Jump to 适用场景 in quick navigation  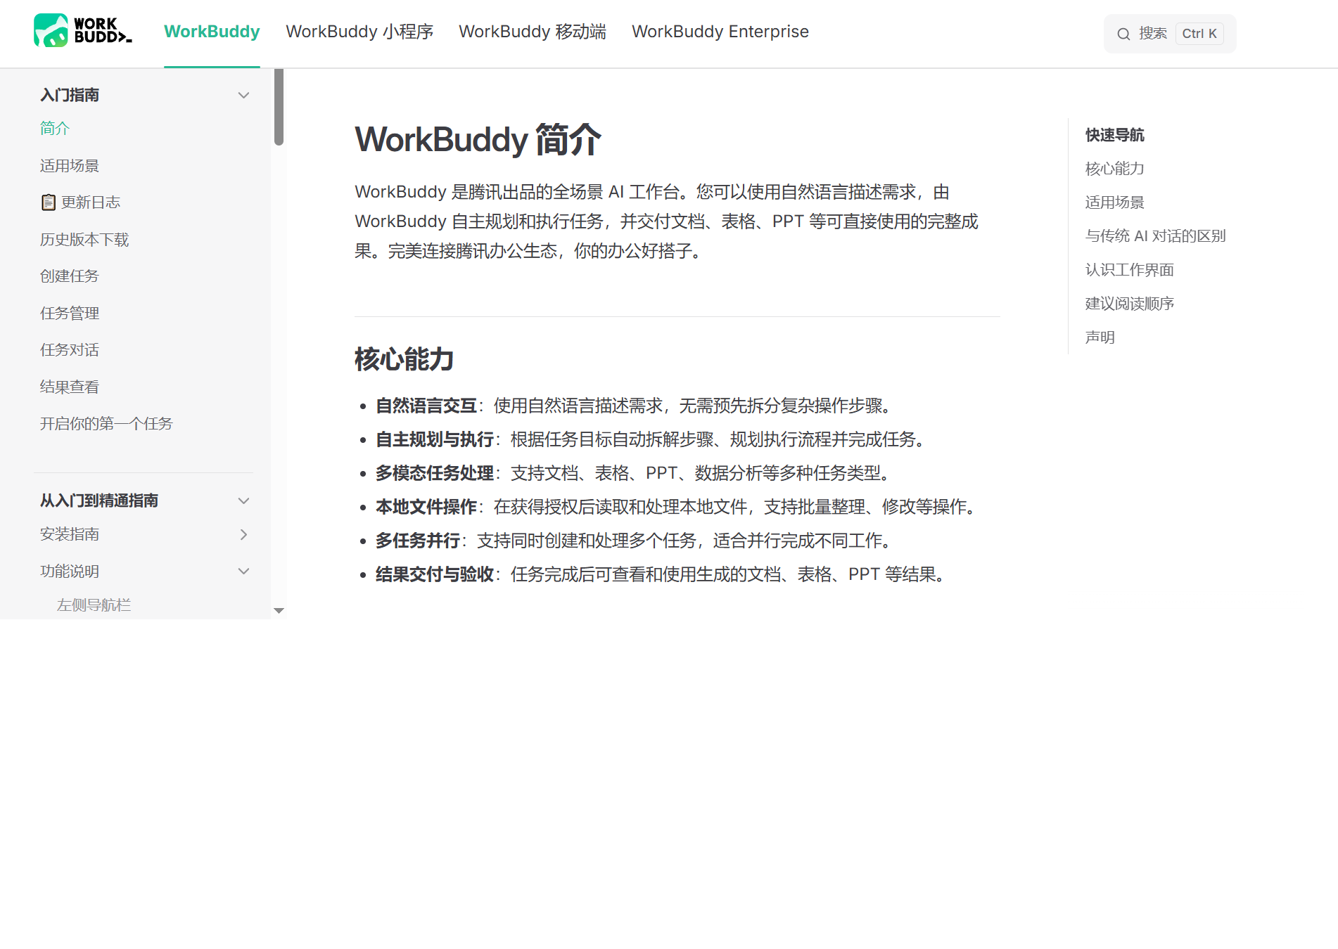pyautogui.click(x=1115, y=202)
